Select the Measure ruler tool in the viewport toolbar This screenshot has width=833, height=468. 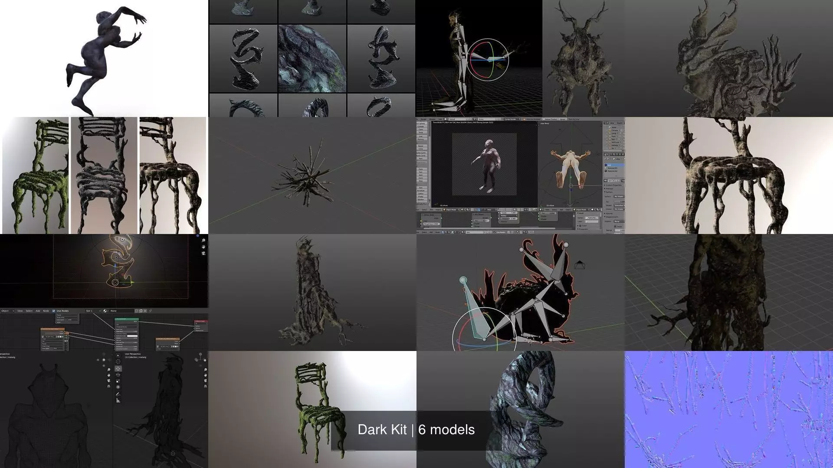pos(118,401)
